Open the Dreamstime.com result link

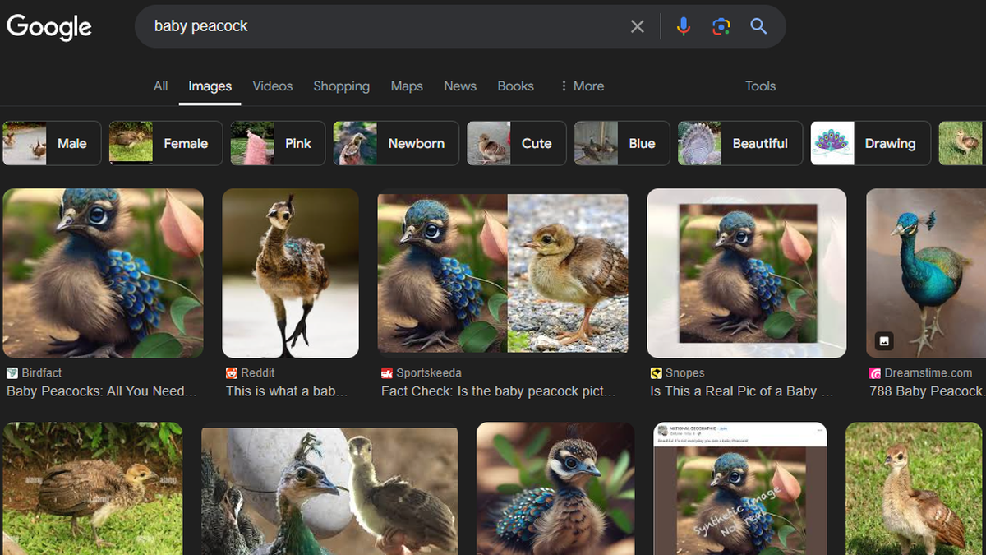(926, 391)
